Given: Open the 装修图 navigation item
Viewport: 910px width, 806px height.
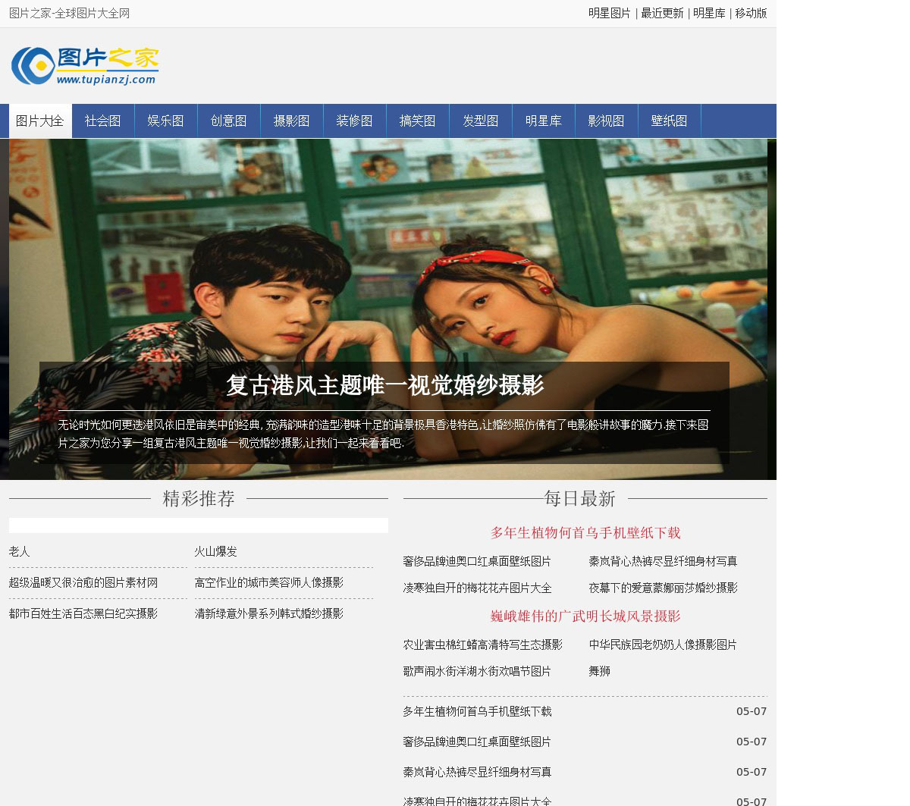Looking at the screenshot, I should [x=355, y=121].
